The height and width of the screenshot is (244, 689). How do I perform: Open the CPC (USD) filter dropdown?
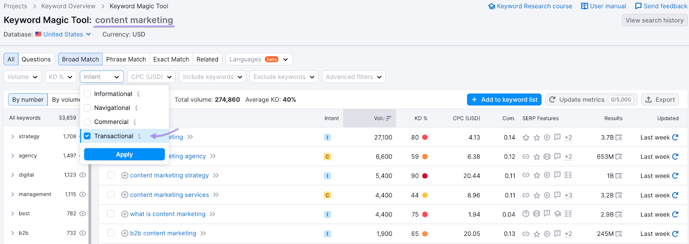[151, 77]
